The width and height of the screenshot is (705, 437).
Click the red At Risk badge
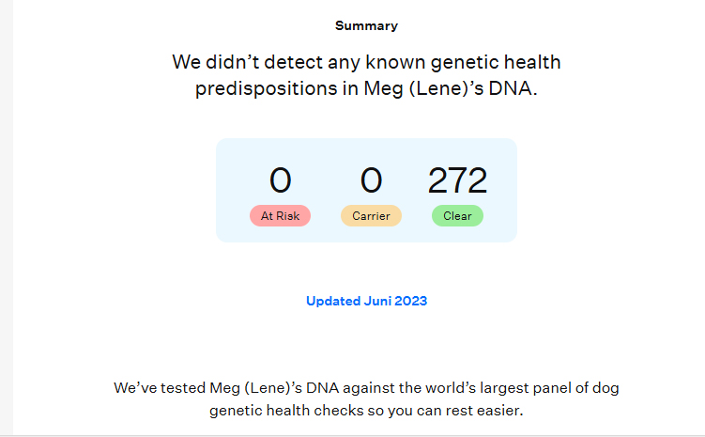[280, 215]
